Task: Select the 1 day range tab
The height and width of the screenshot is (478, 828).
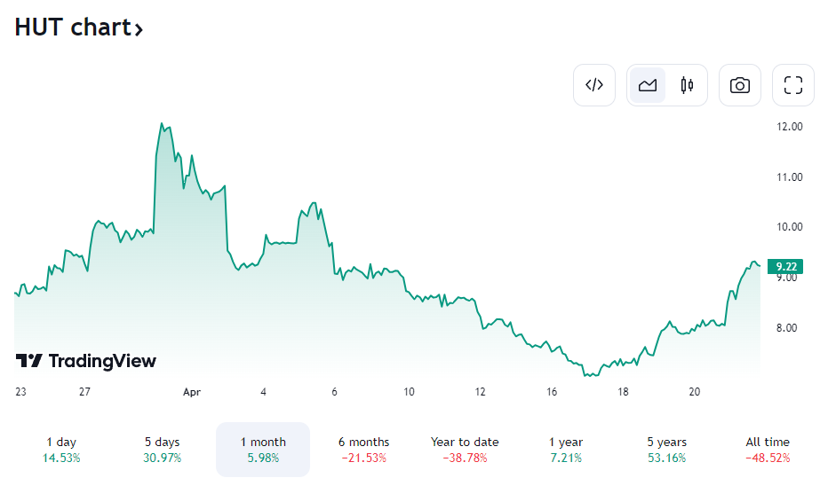Action: pyautogui.click(x=61, y=450)
